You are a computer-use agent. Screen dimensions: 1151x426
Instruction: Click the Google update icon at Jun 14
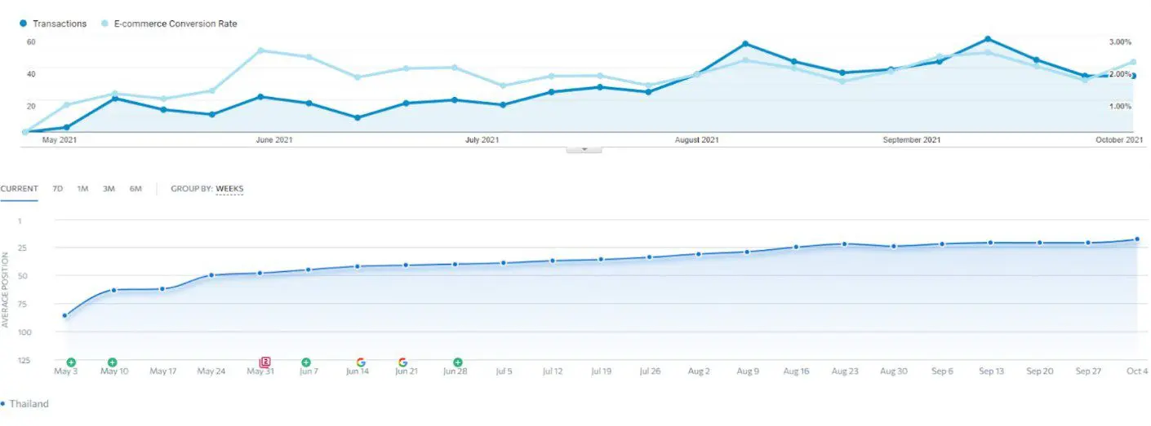[361, 362]
